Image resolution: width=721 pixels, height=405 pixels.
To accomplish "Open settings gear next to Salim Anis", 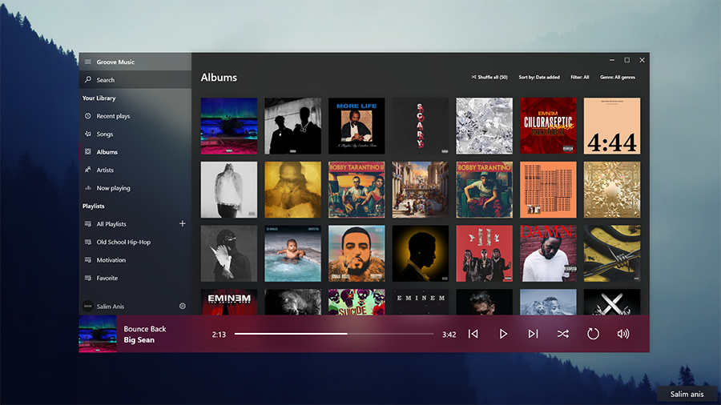I will pyautogui.click(x=183, y=306).
